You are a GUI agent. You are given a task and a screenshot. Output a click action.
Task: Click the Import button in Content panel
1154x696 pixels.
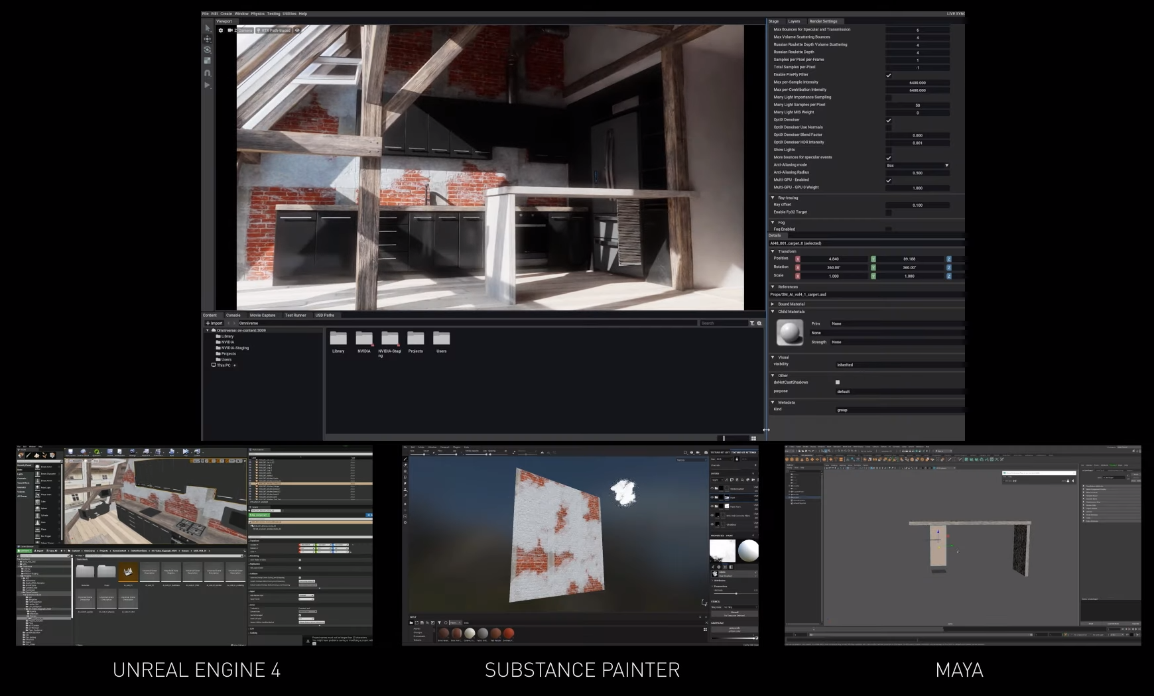pos(214,323)
